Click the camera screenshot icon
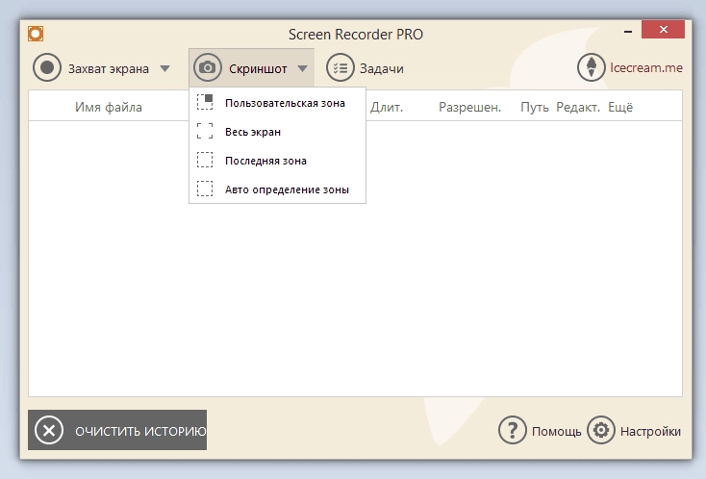Viewport: 706px width, 479px height. 207,67
